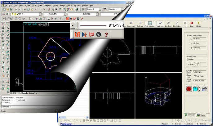Click the enlarged dropdown arrow left of BYLAYER

pyautogui.click(x=73, y=25)
